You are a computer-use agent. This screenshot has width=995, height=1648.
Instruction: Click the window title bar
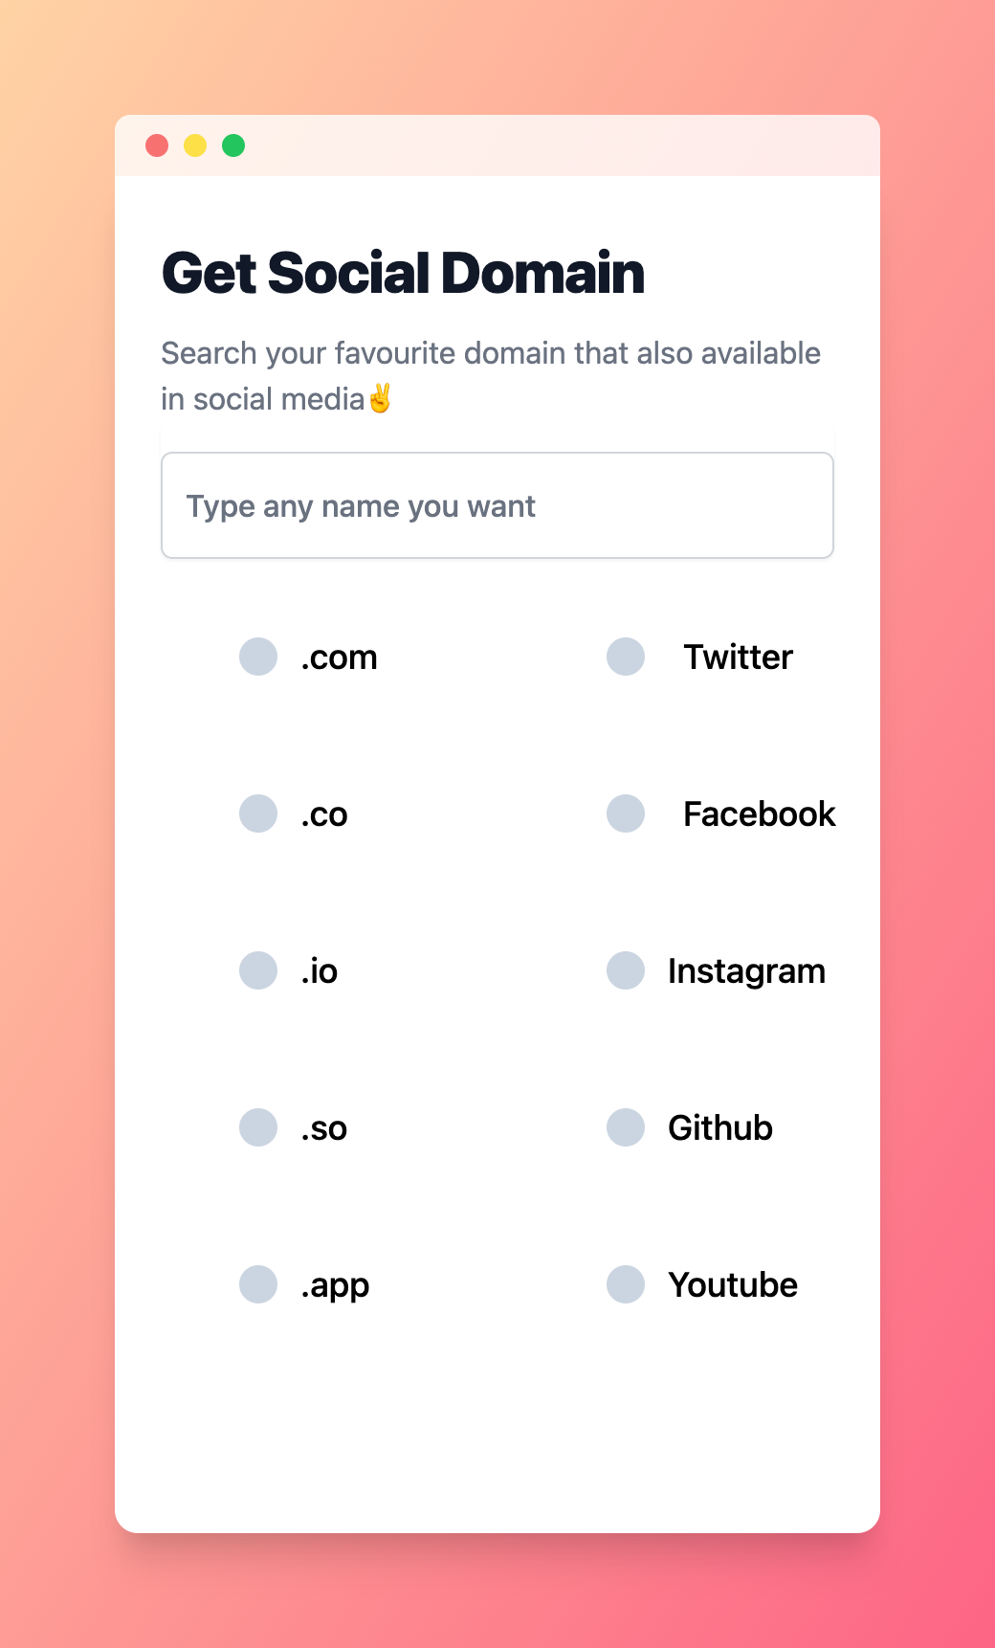(497, 145)
